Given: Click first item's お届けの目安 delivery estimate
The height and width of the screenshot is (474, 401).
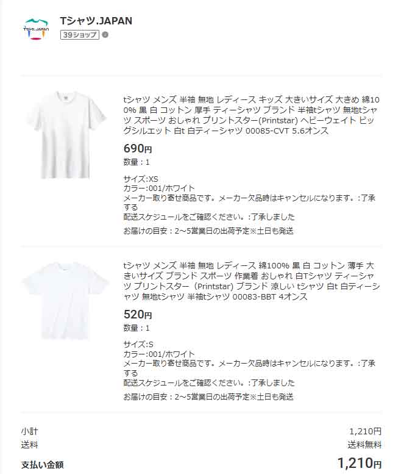Looking at the screenshot, I should coord(208,231).
